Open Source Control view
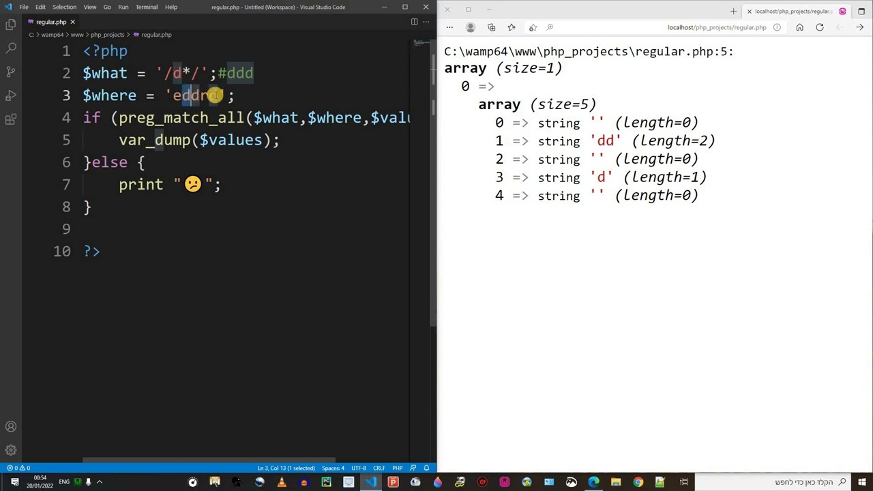Image resolution: width=873 pixels, height=491 pixels. pyautogui.click(x=11, y=72)
